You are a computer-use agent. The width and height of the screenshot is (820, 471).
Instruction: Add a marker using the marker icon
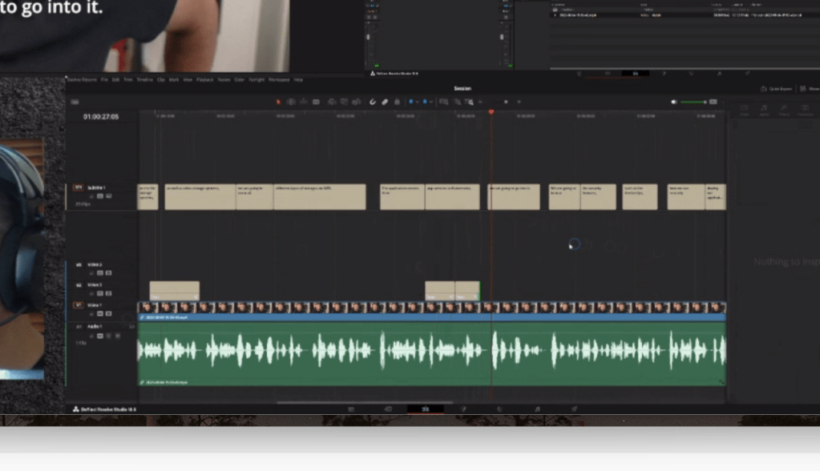[425, 102]
